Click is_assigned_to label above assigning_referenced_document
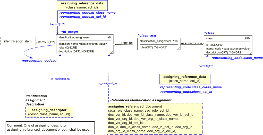263x135 pixels. coord(107,83)
